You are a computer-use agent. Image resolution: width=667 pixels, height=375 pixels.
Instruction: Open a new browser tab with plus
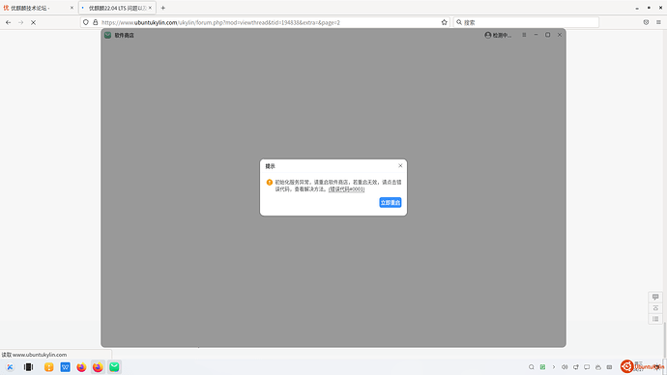coord(163,8)
